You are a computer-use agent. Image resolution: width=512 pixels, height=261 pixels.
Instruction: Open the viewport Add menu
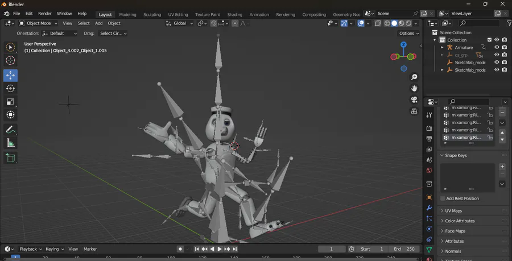(x=98, y=23)
